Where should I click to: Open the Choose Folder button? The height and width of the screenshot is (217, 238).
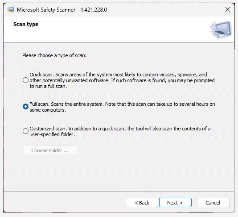click(x=50, y=150)
